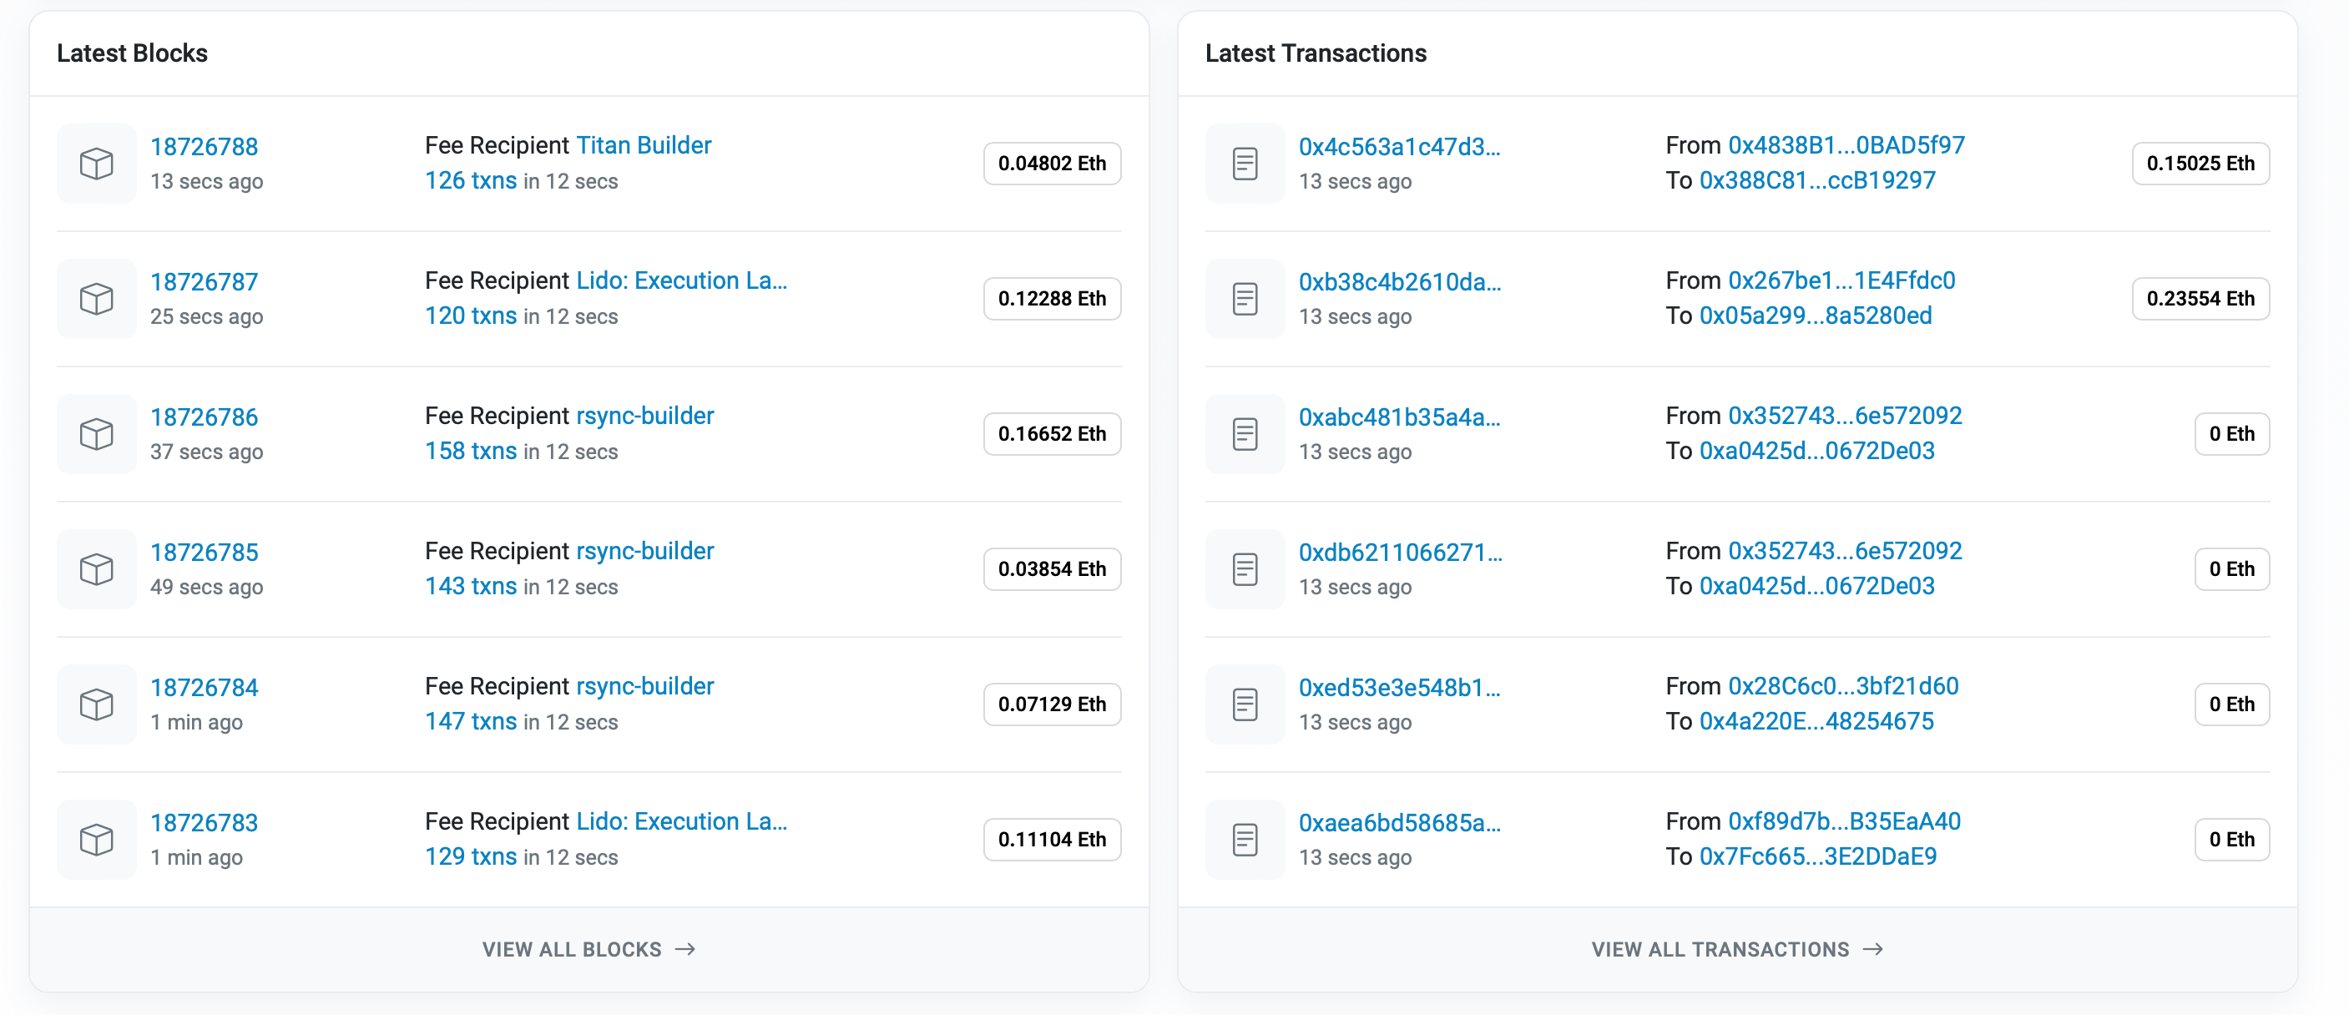Click the 0.16652 Eth reward badge

coord(1053,434)
